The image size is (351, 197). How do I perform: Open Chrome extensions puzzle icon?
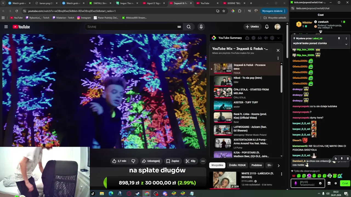point(240,11)
